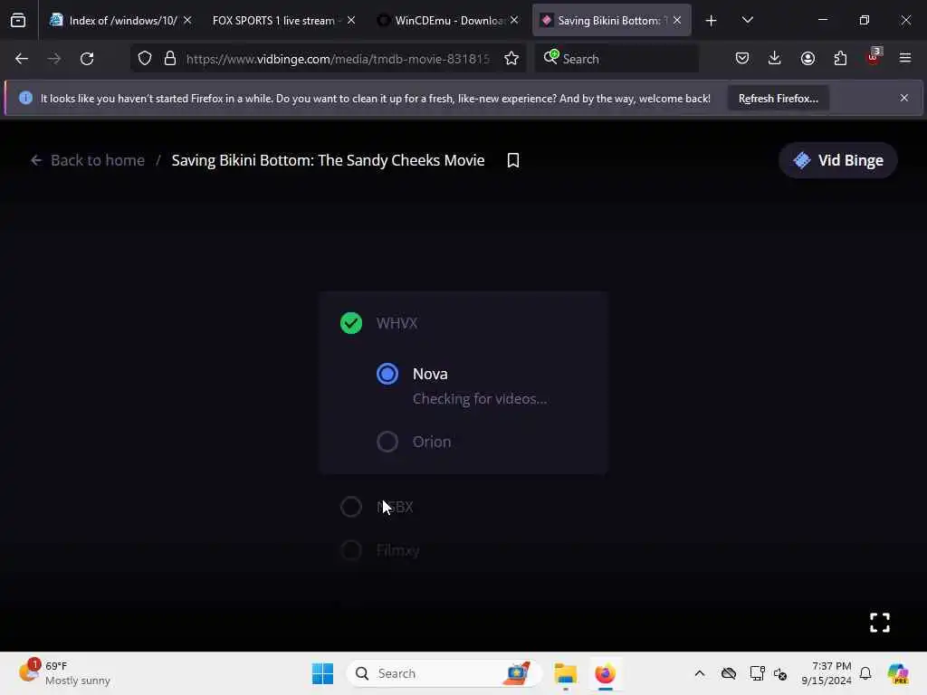Save page to Pocket
This screenshot has width=927, height=695.
[742, 59]
